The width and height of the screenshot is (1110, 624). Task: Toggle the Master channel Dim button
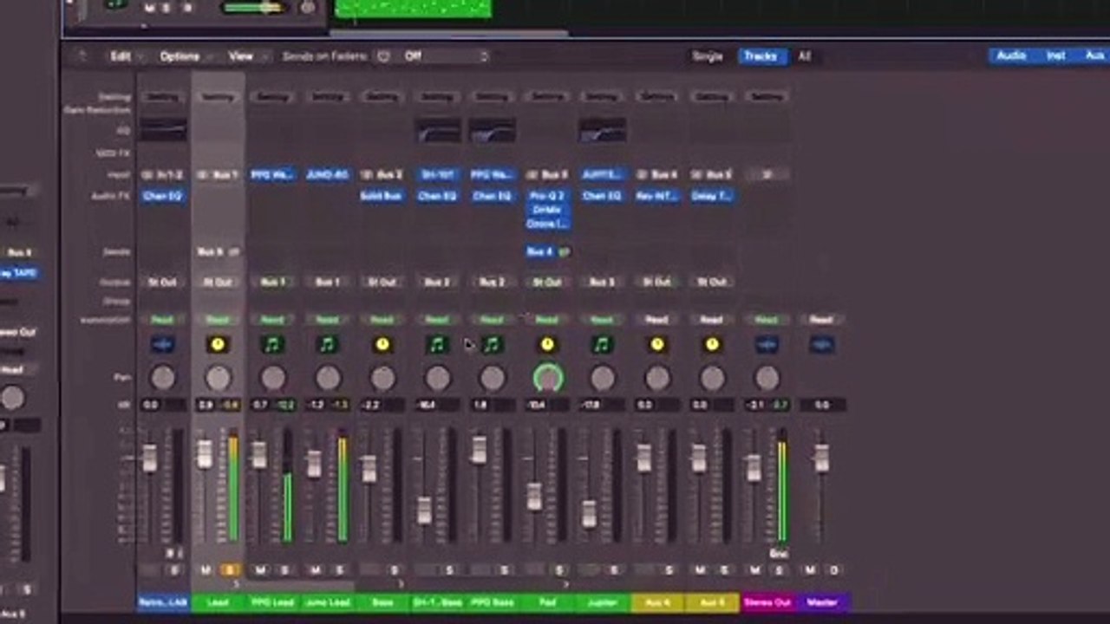coord(834,570)
